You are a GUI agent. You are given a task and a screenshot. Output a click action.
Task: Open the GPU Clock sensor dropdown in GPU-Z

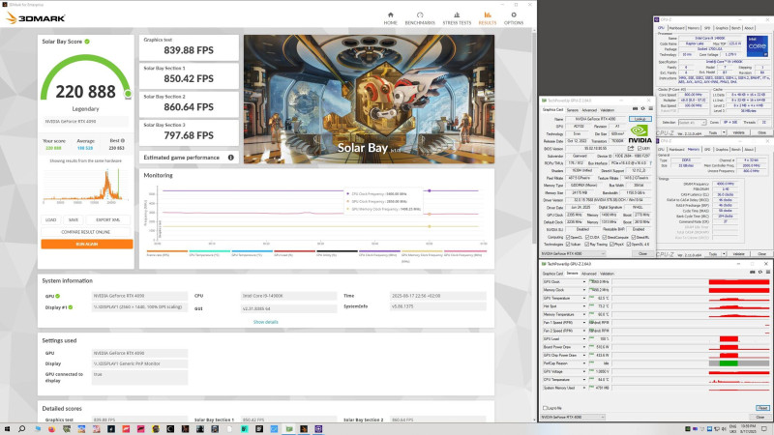click(584, 282)
